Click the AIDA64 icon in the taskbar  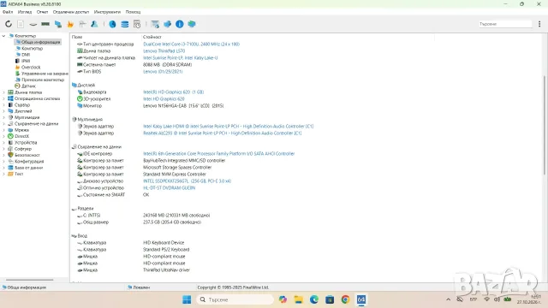pos(361,299)
